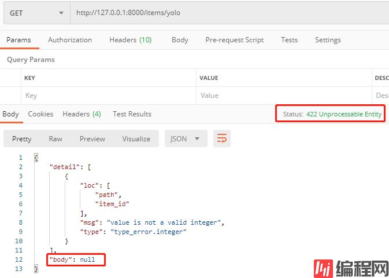The image size is (389, 278).
Task: Open the Pre-request Script tab
Action: (234, 40)
